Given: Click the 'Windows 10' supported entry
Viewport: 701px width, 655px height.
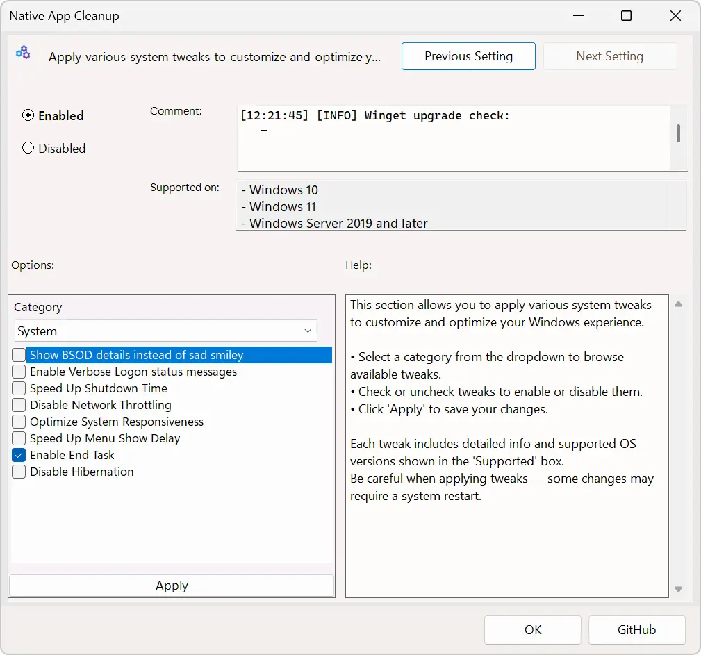Looking at the screenshot, I should point(280,190).
